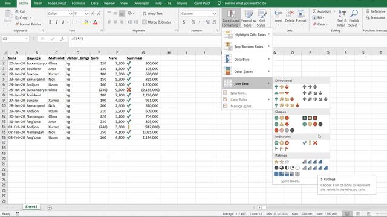Apply the red Font Color swatch
Image resolution: width=387 pixels, height=217 pixels.
pyautogui.click(x=96, y=22)
